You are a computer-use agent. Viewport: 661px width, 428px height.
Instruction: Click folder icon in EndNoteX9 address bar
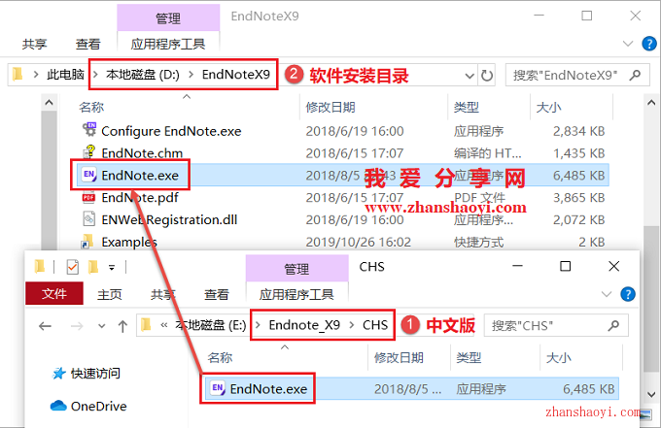[x=17, y=74]
